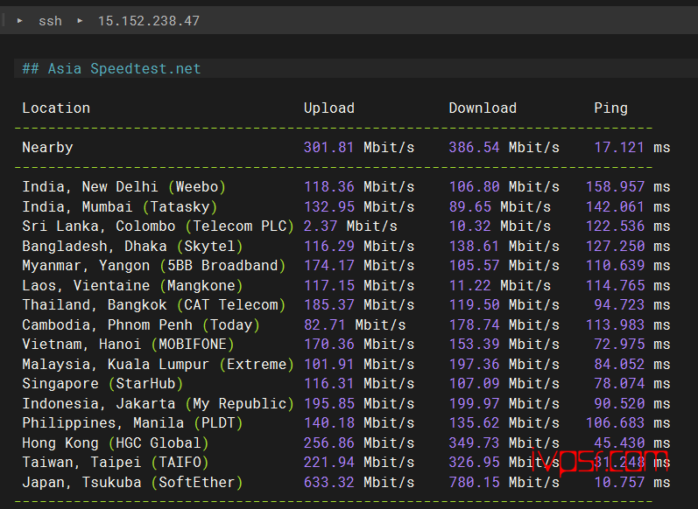Select Vientaine download value 11.22
The image size is (698, 509).
(470, 285)
